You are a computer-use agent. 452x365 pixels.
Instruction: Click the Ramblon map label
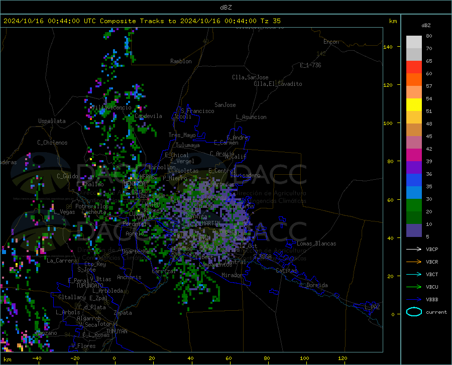181,61
